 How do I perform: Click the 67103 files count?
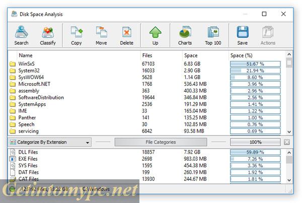148,64
